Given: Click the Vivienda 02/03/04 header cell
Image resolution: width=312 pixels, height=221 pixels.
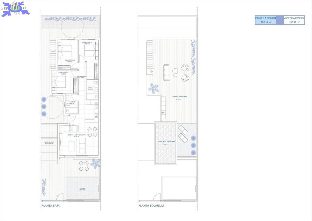Looking at the screenshot, I should [x=294, y=18].
